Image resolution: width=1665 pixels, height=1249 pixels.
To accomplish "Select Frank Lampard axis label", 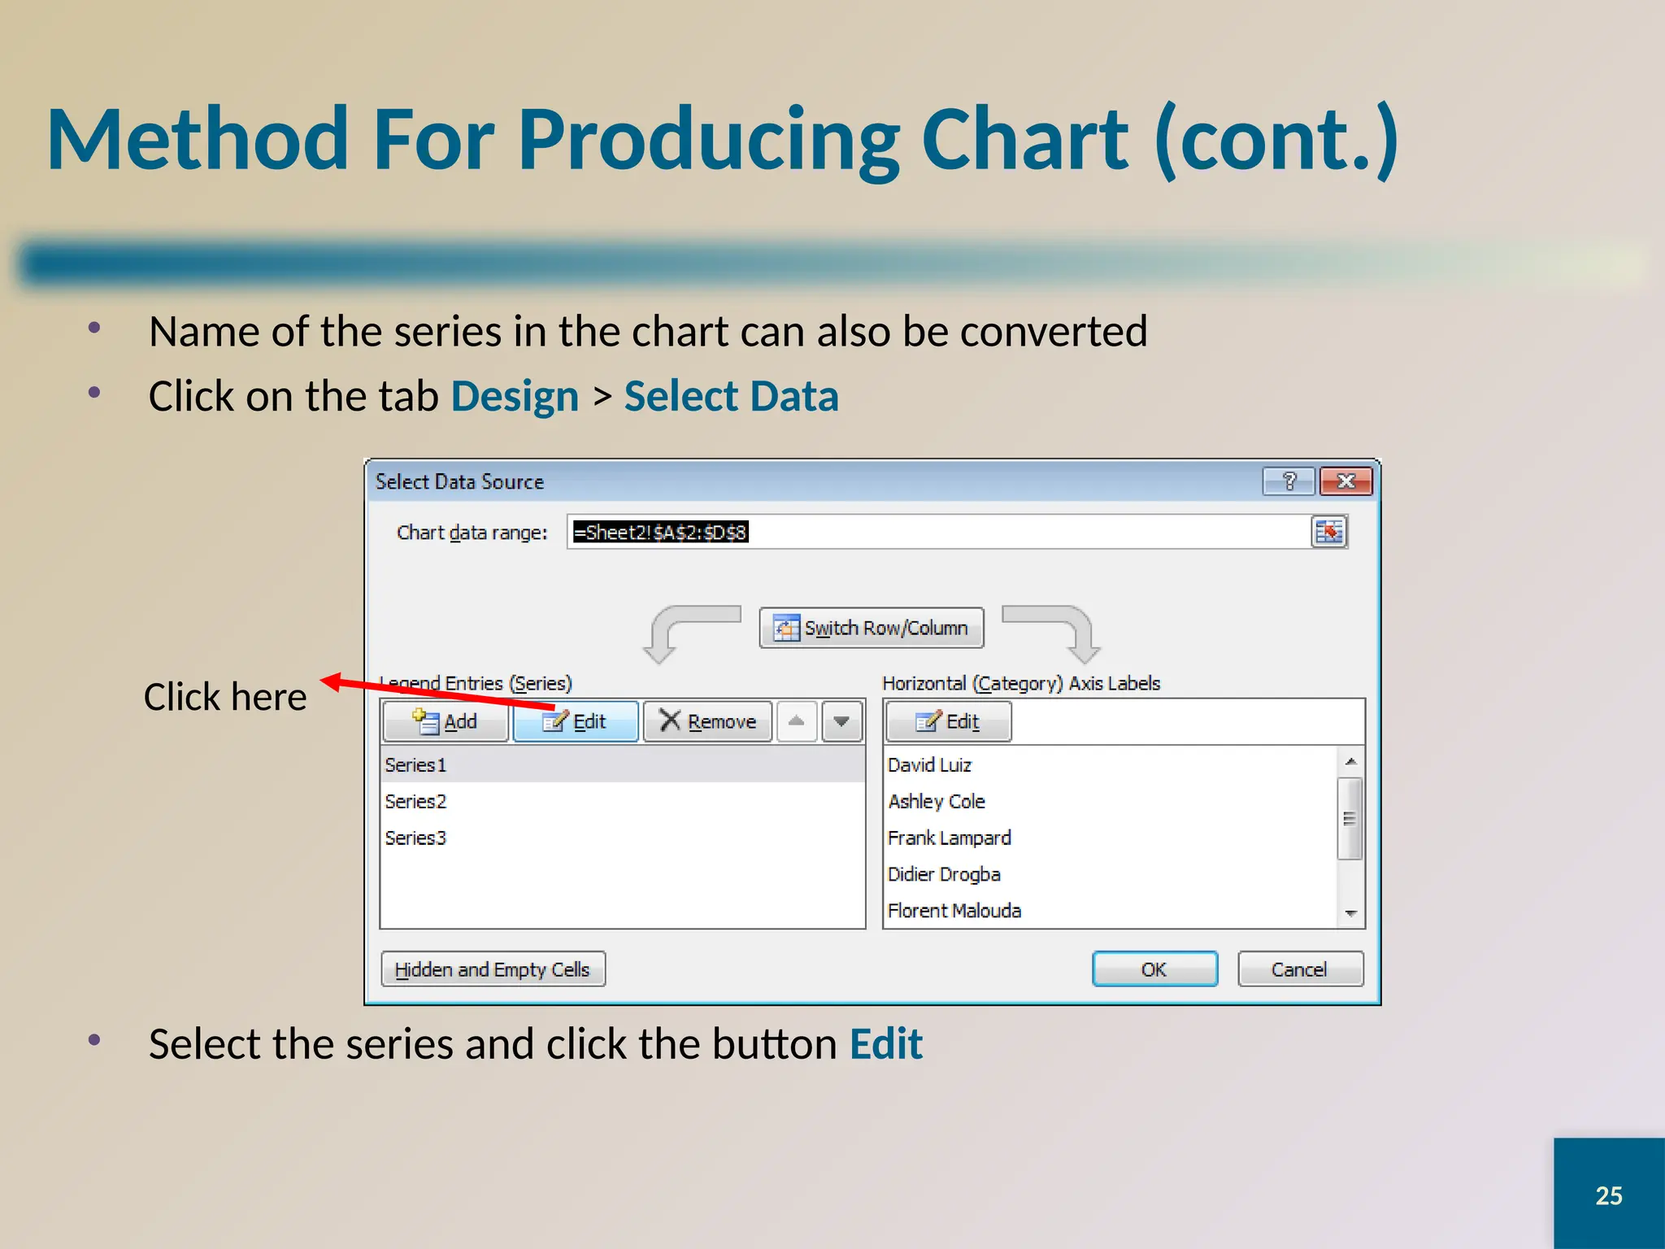I will 1111,838.
